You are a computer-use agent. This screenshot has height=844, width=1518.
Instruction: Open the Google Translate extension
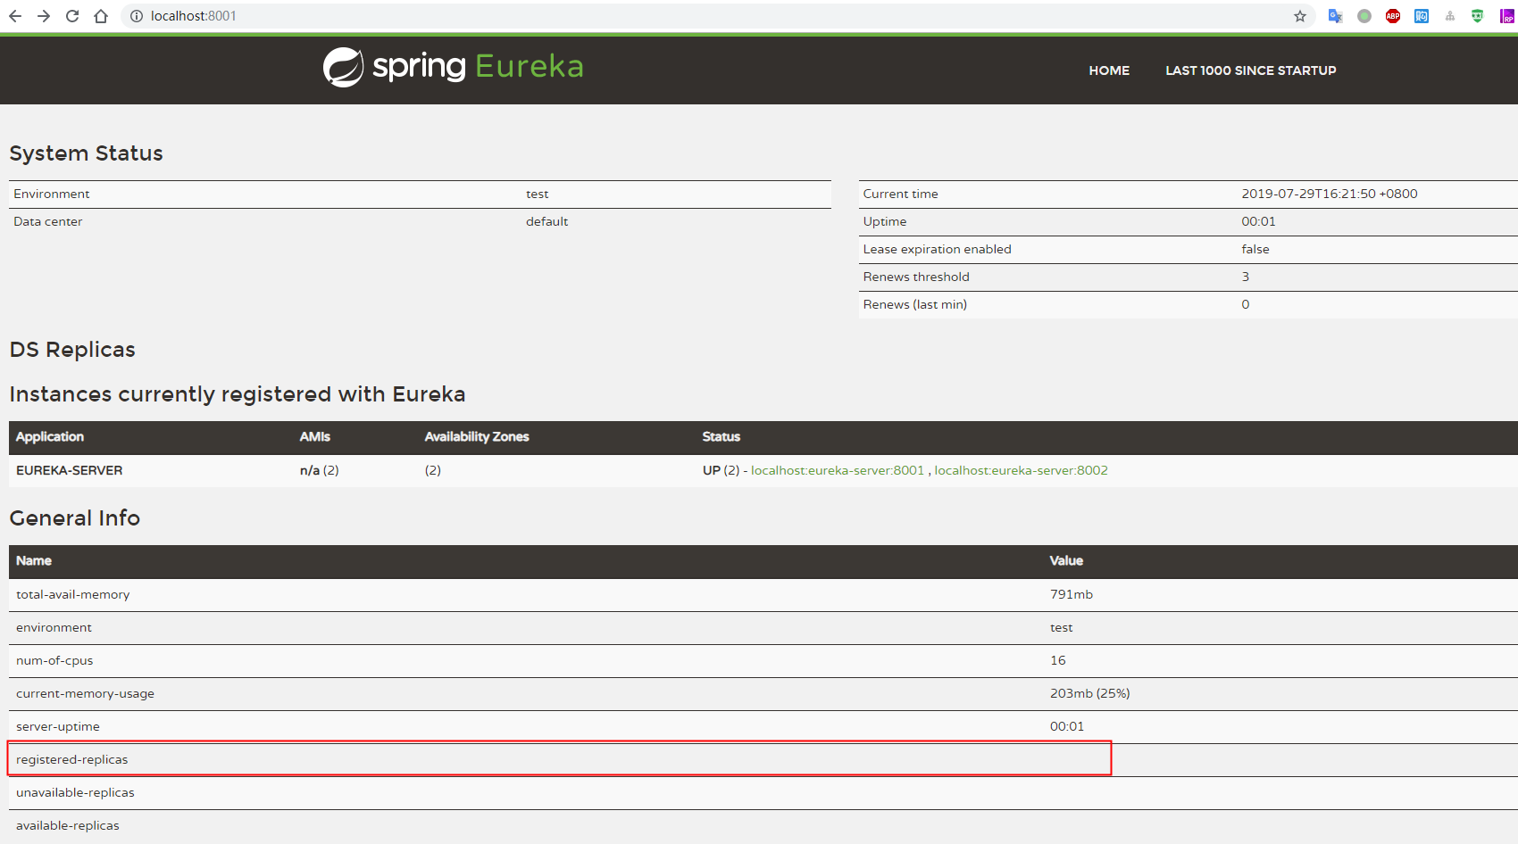[x=1336, y=16]
